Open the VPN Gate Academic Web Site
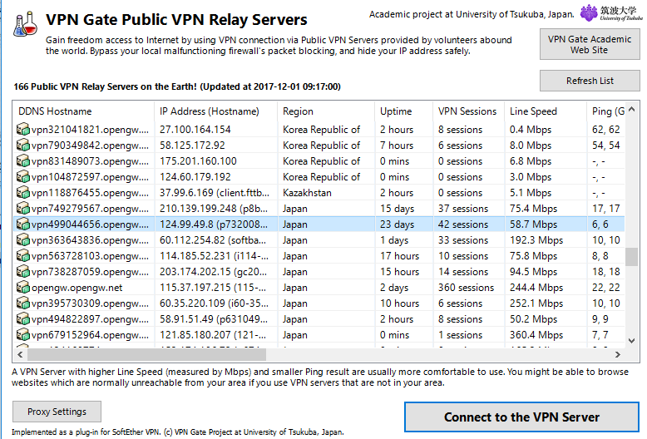 [x=590, y=45]
